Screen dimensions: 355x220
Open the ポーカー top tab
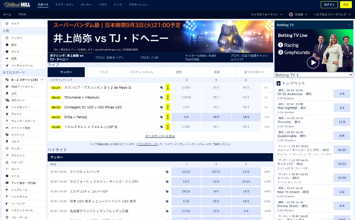(x=86, y=5)
